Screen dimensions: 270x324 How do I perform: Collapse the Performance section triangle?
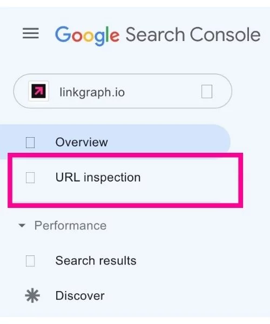[22, 225]
